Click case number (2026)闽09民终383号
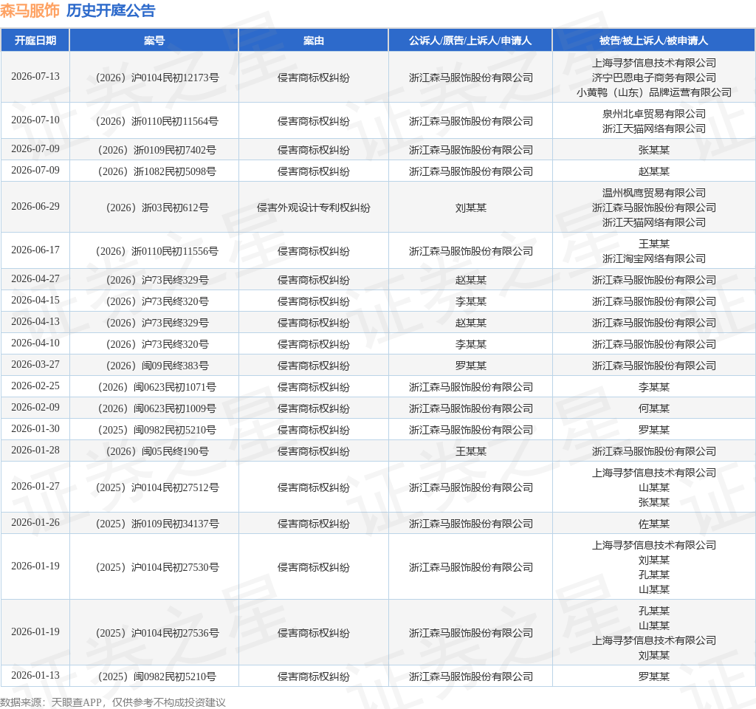This screenshot has width=756, height=709. [157, 366]
